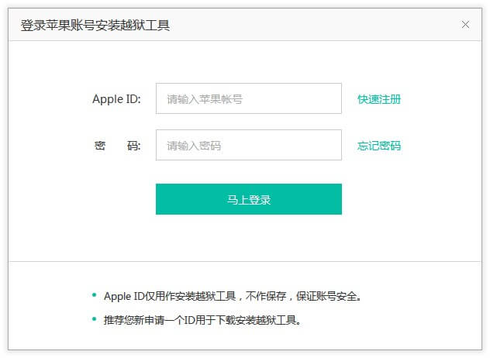The height and width of the screenshot is (358, 490).
Task: Select the note '推荐您新申请一个ID'
Action: pyautogui.click(x=150, y=320)
